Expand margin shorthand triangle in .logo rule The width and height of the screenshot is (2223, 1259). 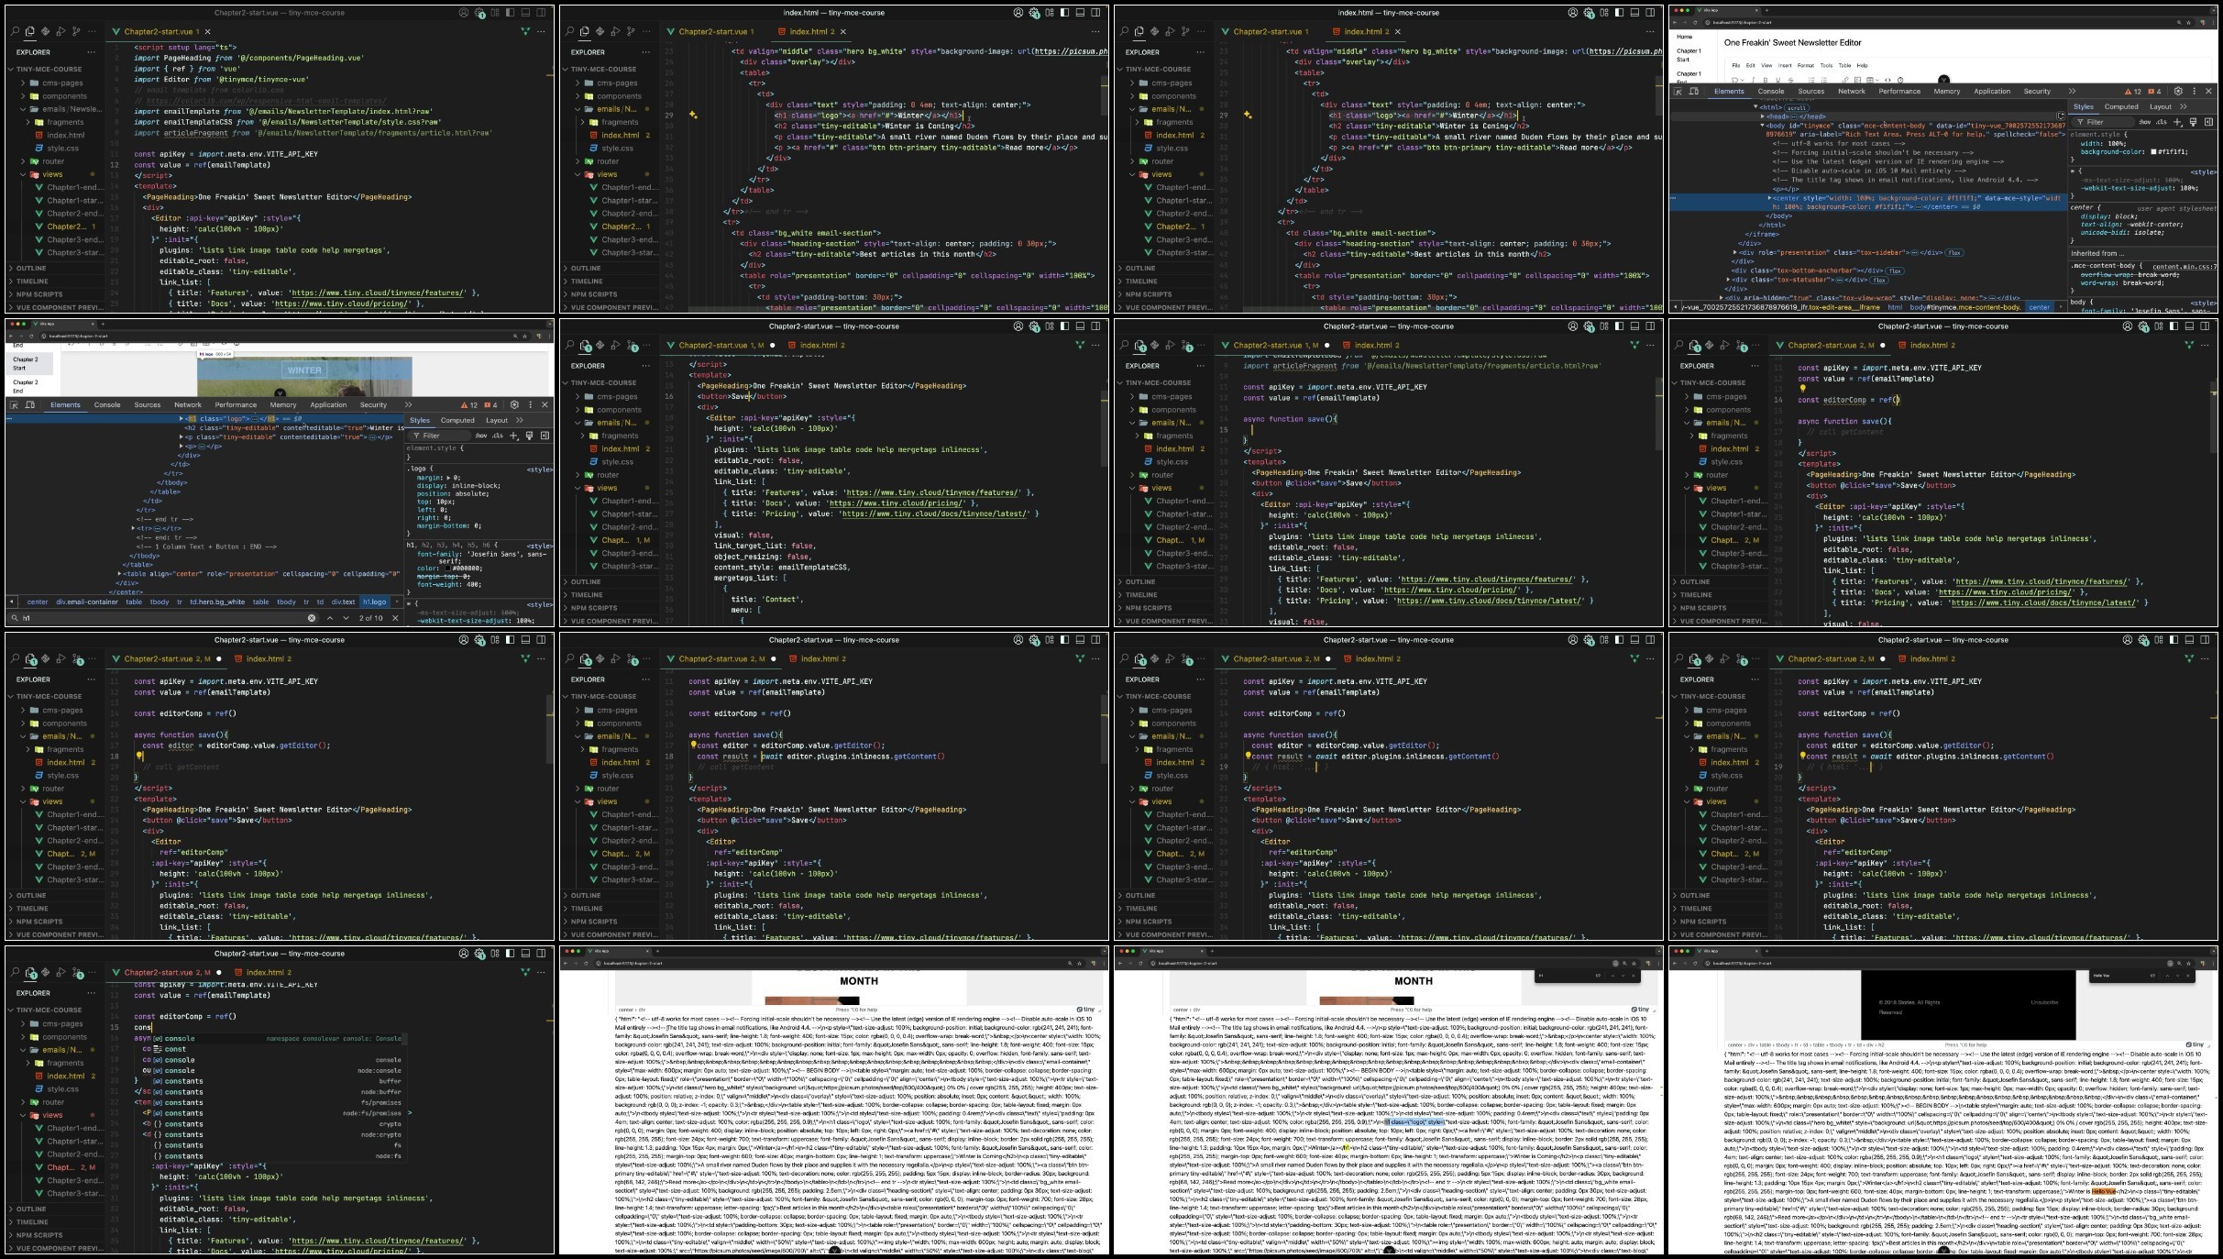point(448,478)
